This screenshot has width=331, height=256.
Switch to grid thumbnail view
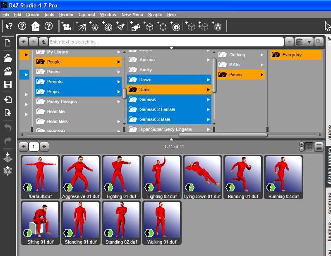pyautogui.click(x=309, y=147)
